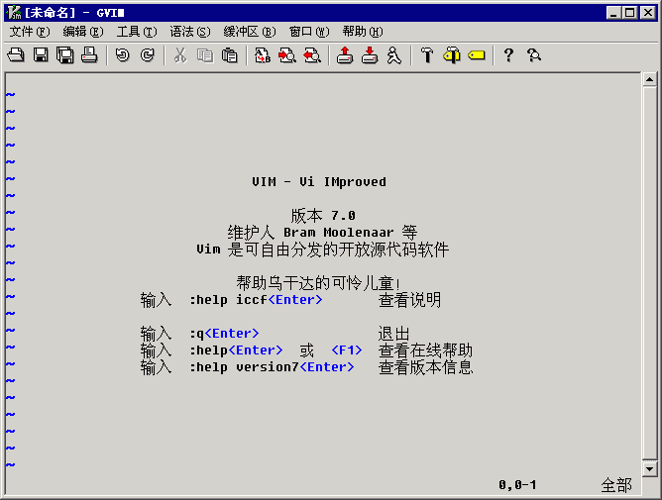Click the Build tags icon
662x500 pixels.
(x=452, y=55)
